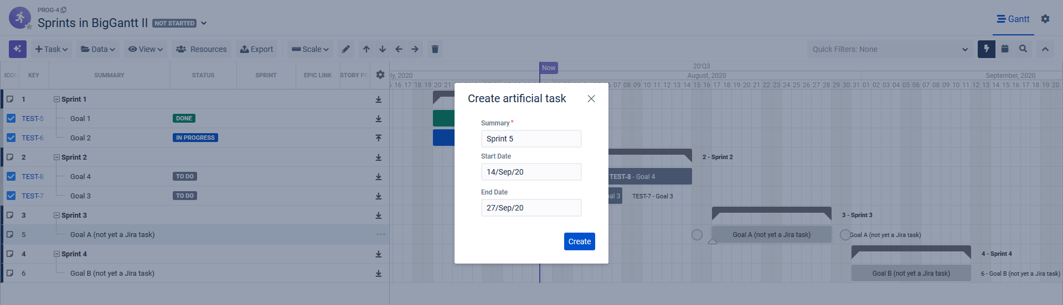Indent task with right arrow icon
The width and height of the screenshot is (1063, 305).
pos(415,49)
